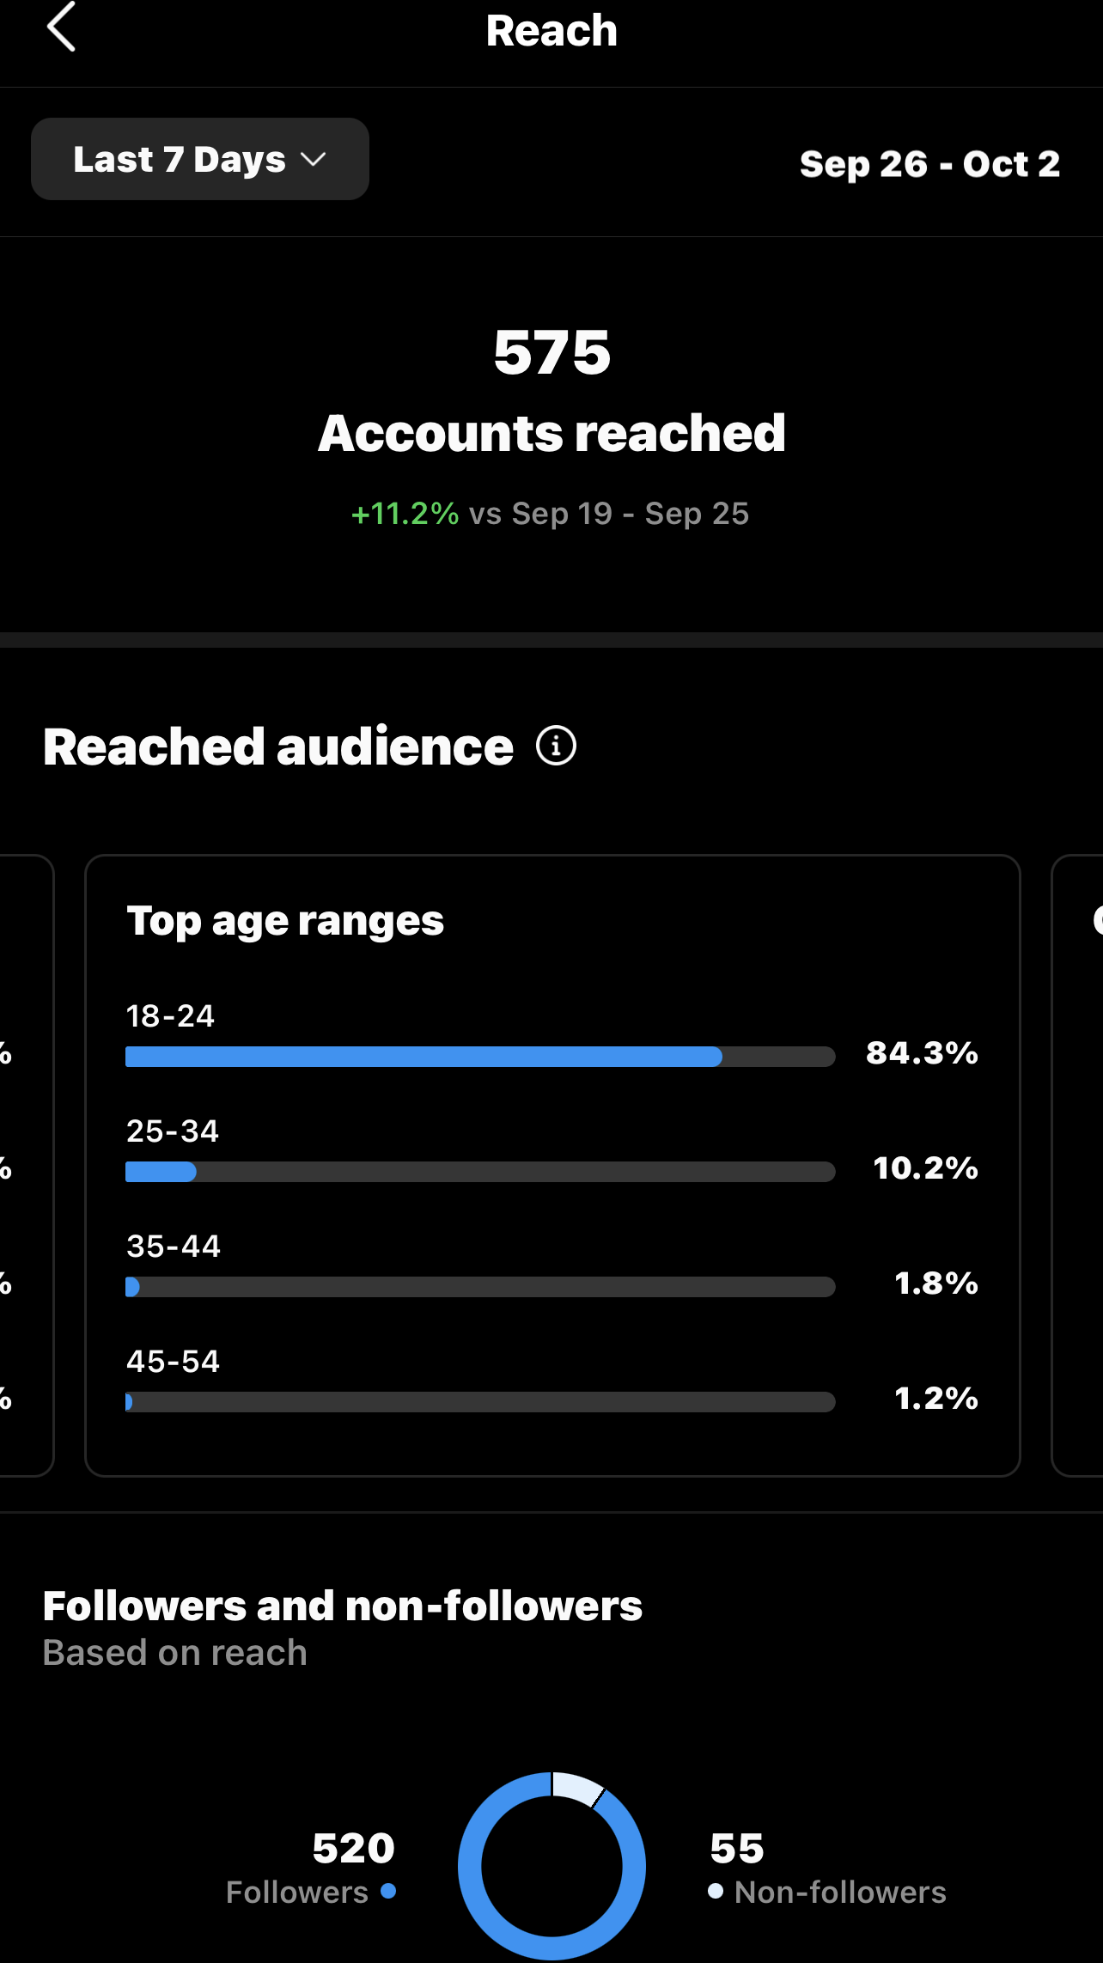Tap the 35-44 age range bar
The image size is (1103, 1963).
pos(479,1287)
